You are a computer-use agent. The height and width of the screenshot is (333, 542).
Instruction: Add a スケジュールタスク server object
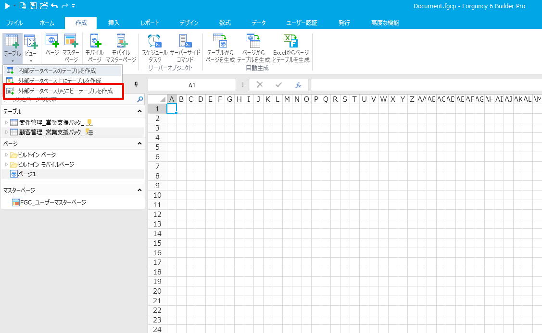click(154, 48)
